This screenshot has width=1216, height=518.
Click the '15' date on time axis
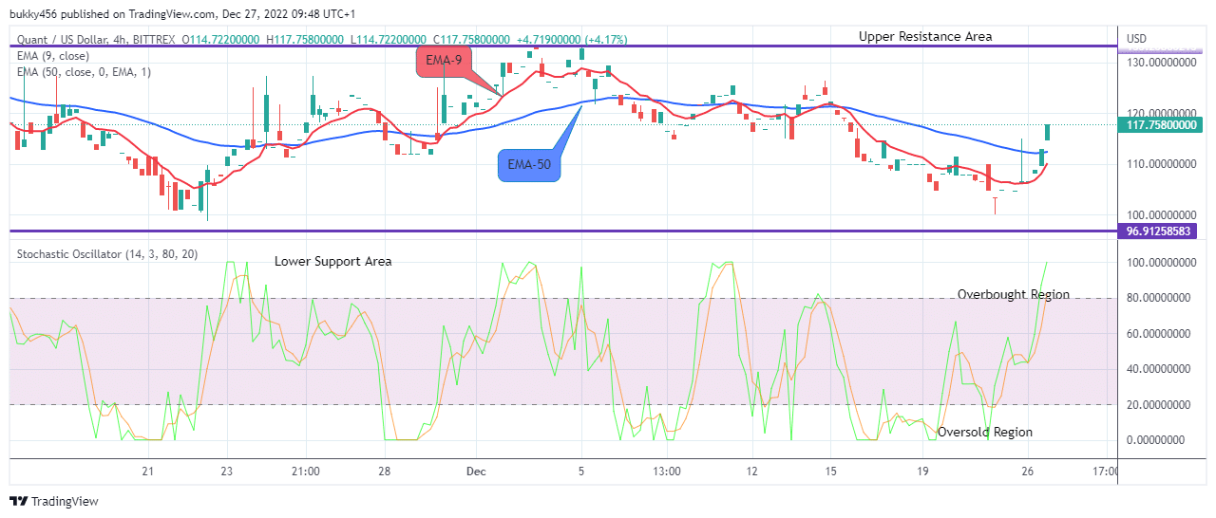click(x=831, y=471)
